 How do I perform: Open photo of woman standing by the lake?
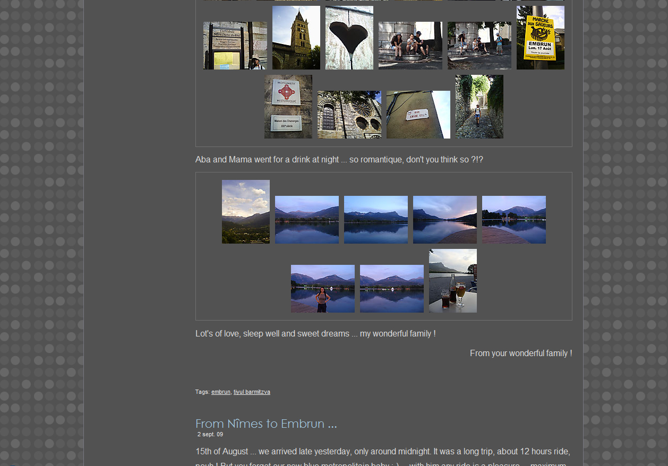pos(322,289)
